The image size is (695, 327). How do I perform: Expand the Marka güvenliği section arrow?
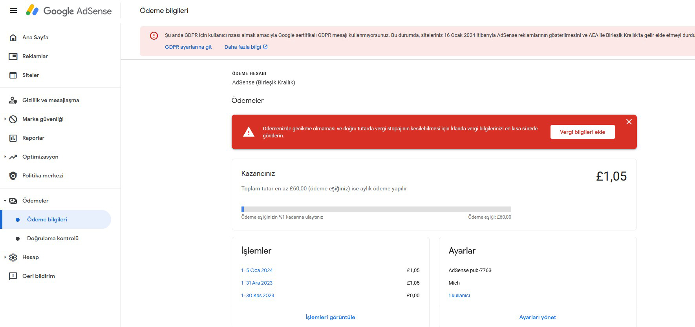pos(5,119)
